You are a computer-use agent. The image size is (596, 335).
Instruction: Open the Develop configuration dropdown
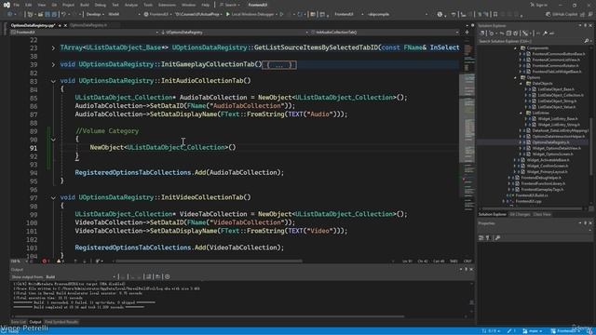[94, 15]
